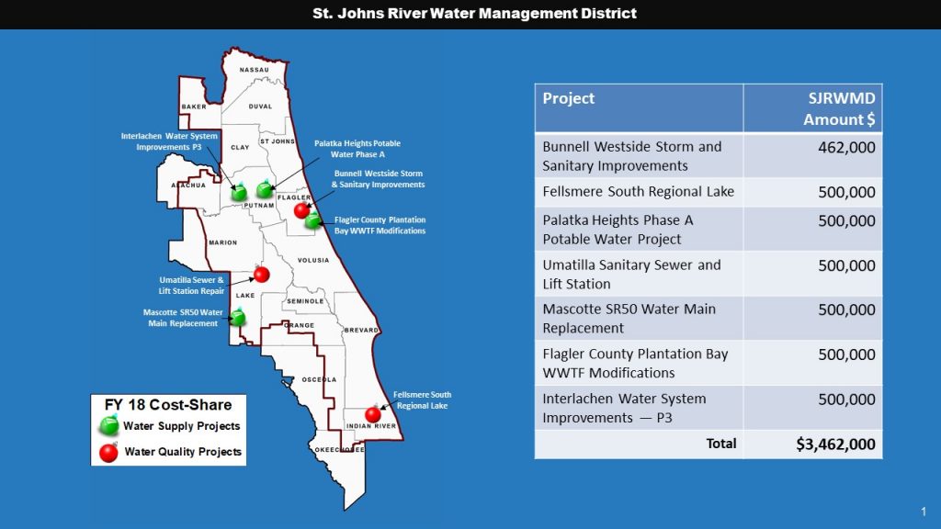Click the slide number 1
The image size is (941, 529).
[x=924, y=512]
